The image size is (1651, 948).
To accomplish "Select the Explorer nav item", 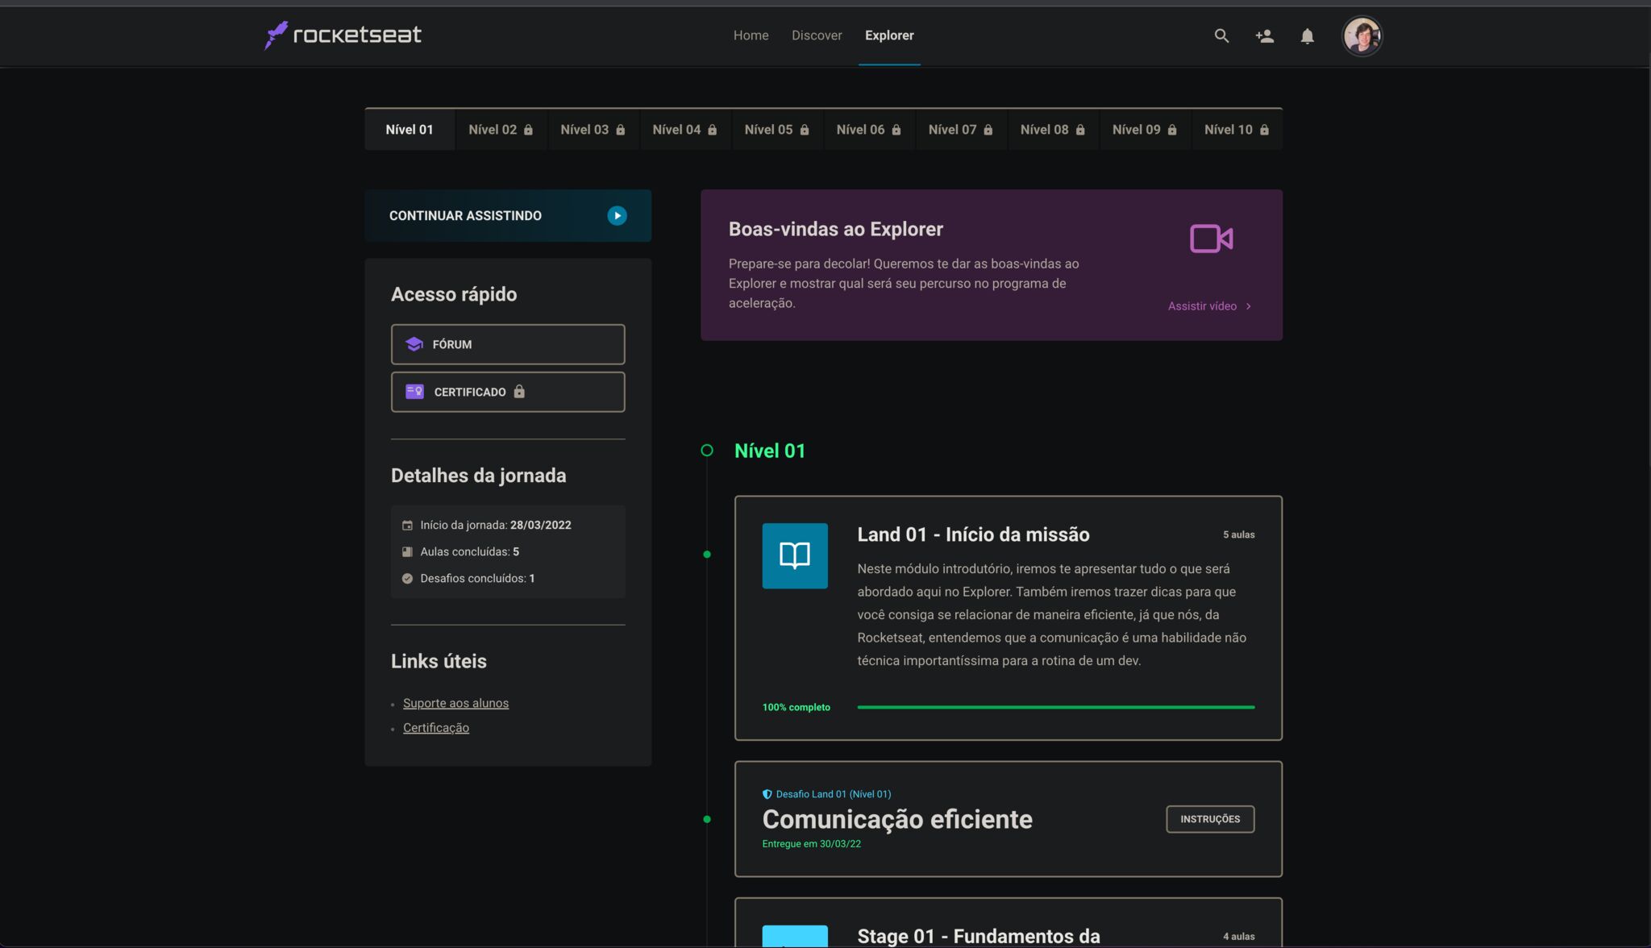I will (889, 35).
